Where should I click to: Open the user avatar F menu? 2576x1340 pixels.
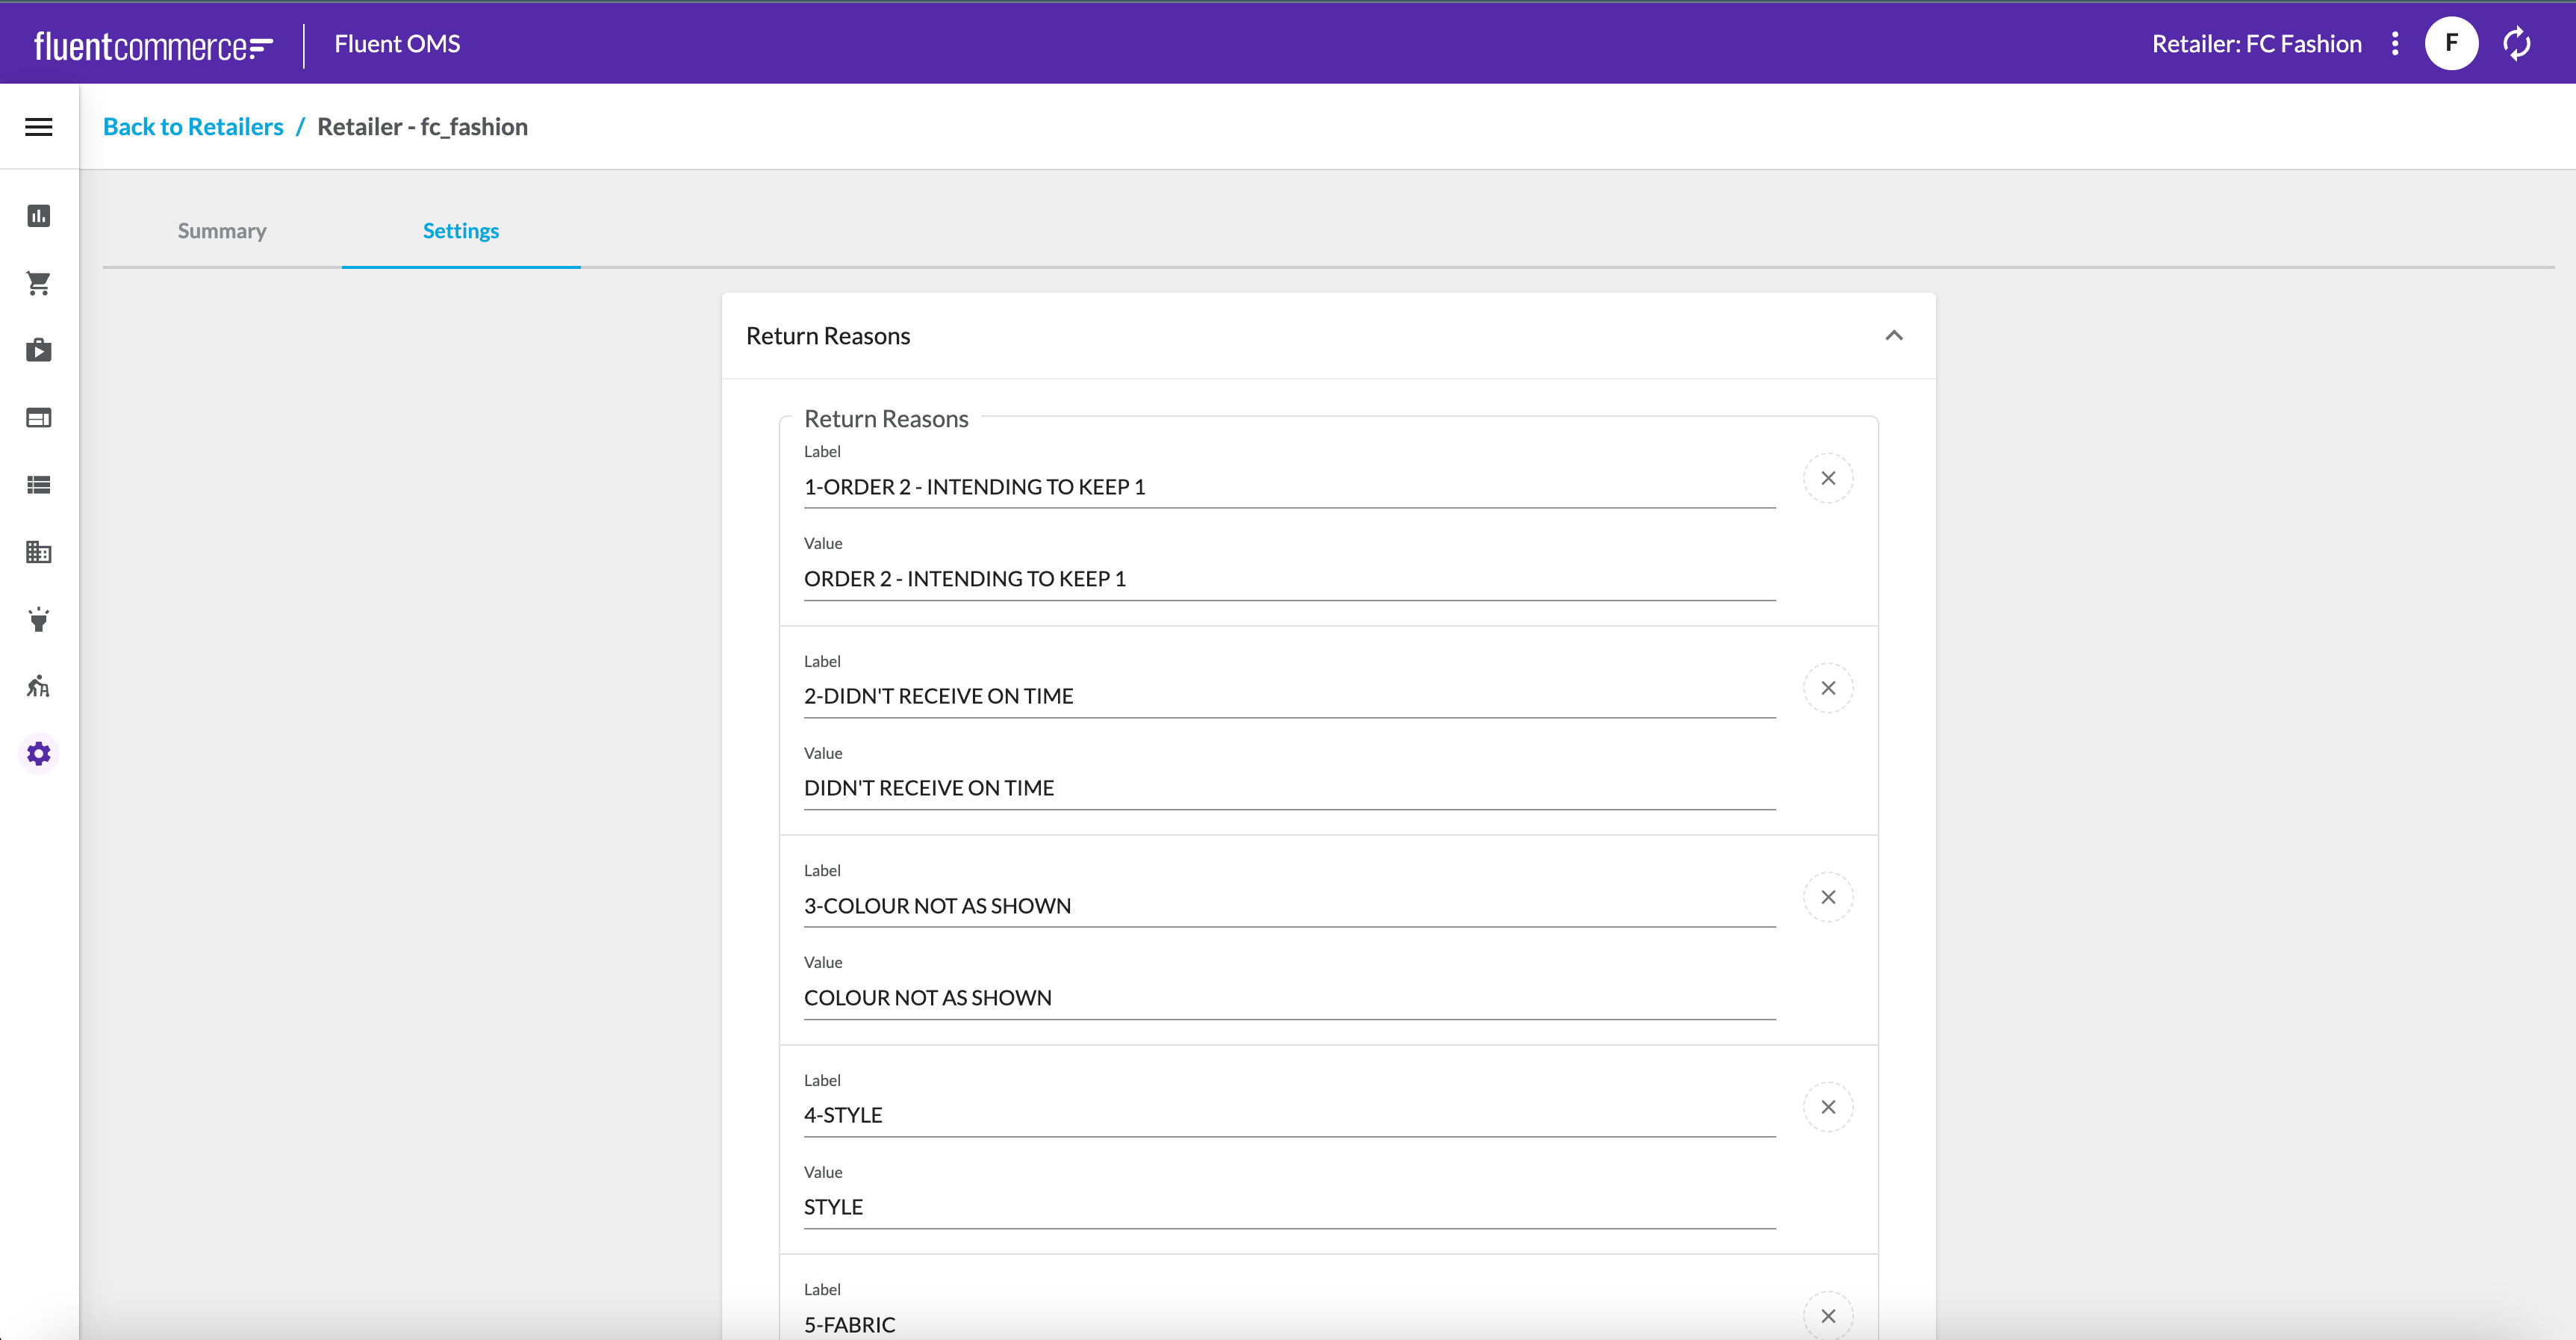click(x=2451, y=44)
